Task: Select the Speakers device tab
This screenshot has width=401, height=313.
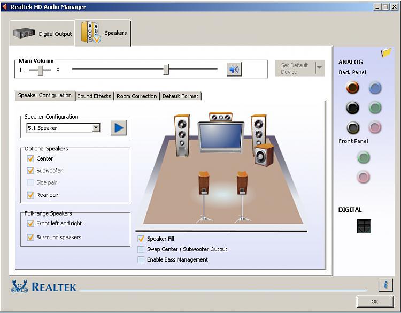Action: pos(103,33)
